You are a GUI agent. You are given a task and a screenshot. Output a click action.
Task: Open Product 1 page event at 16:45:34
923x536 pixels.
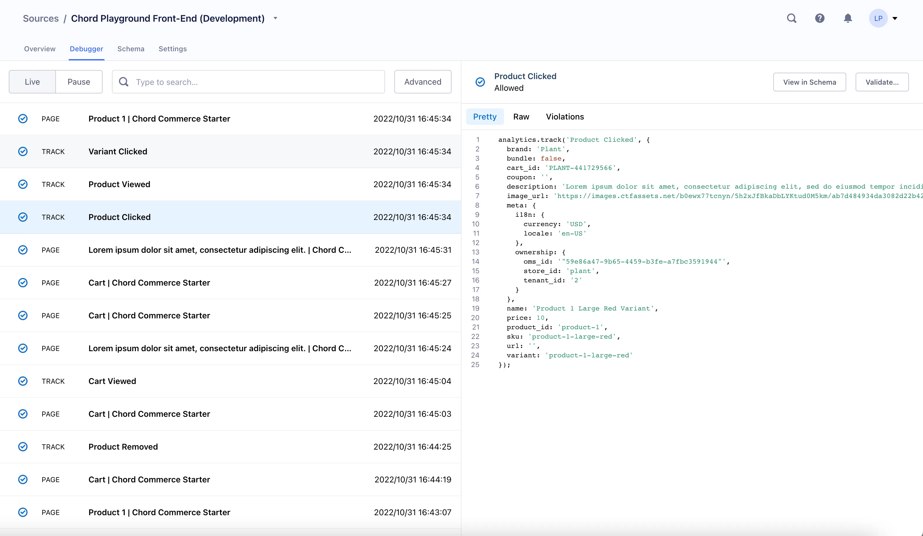point(230,119)
